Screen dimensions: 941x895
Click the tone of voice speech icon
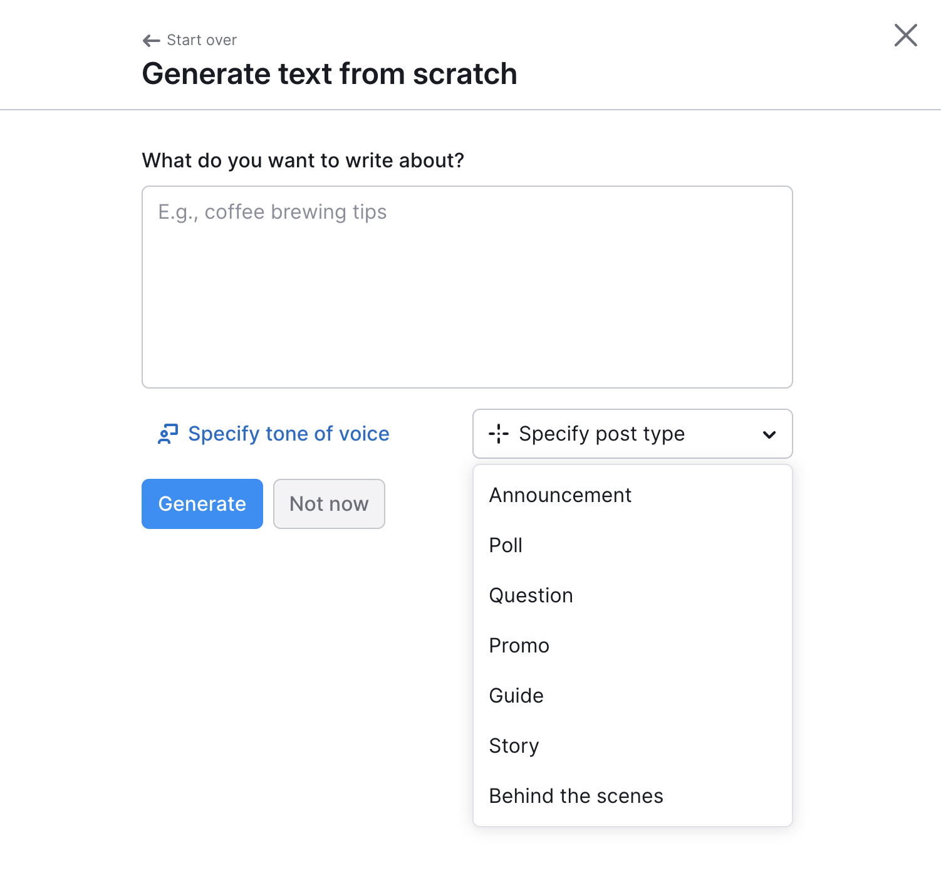167,434
